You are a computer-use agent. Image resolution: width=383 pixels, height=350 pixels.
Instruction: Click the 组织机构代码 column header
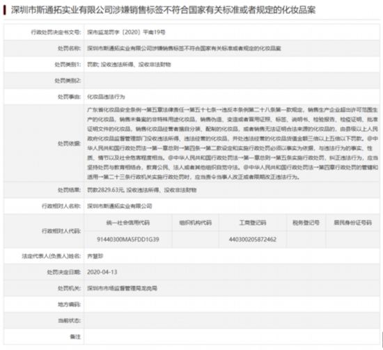196,223
